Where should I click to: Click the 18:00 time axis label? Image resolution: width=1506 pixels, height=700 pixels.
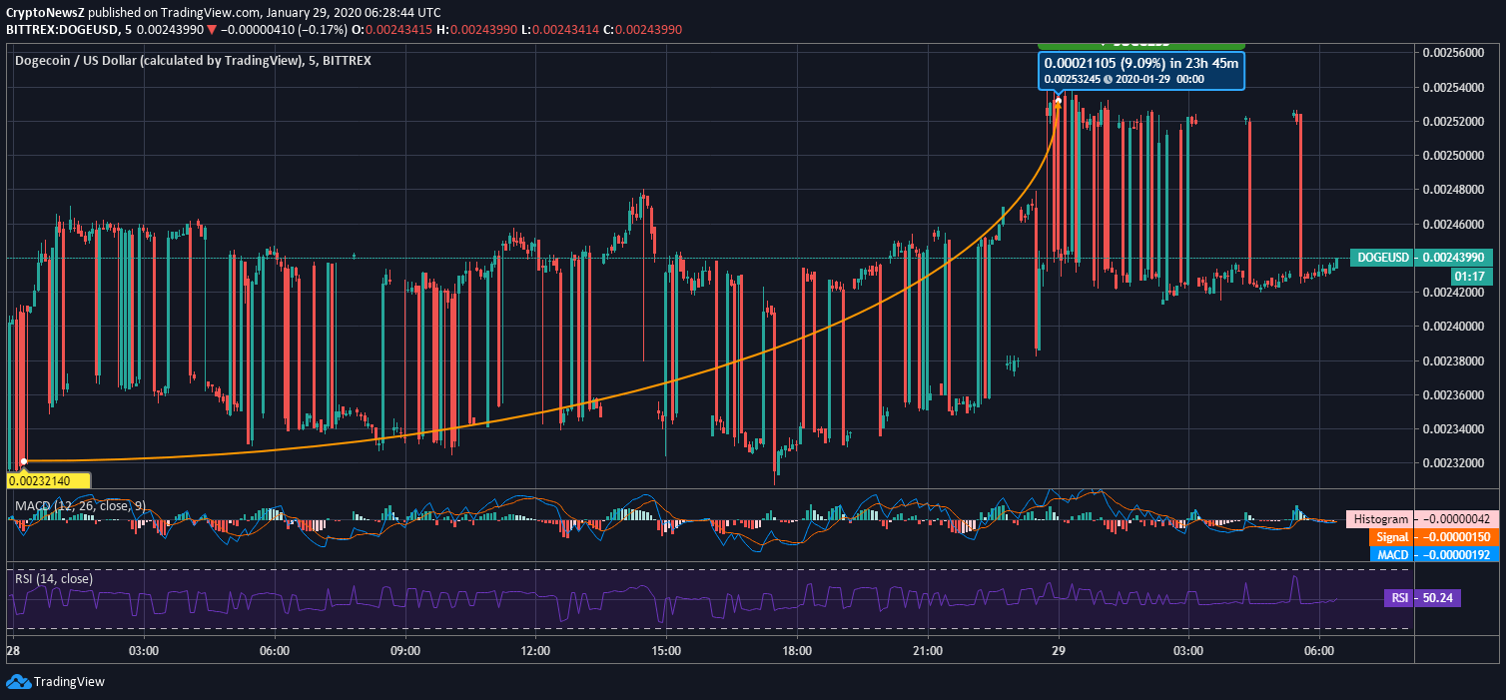[797, 650]
